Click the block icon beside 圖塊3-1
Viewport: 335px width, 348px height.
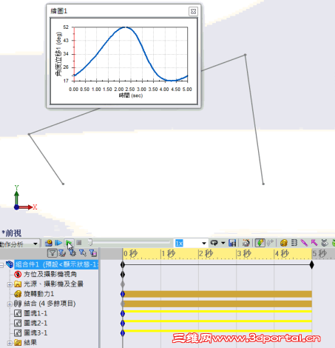point(18,333)
